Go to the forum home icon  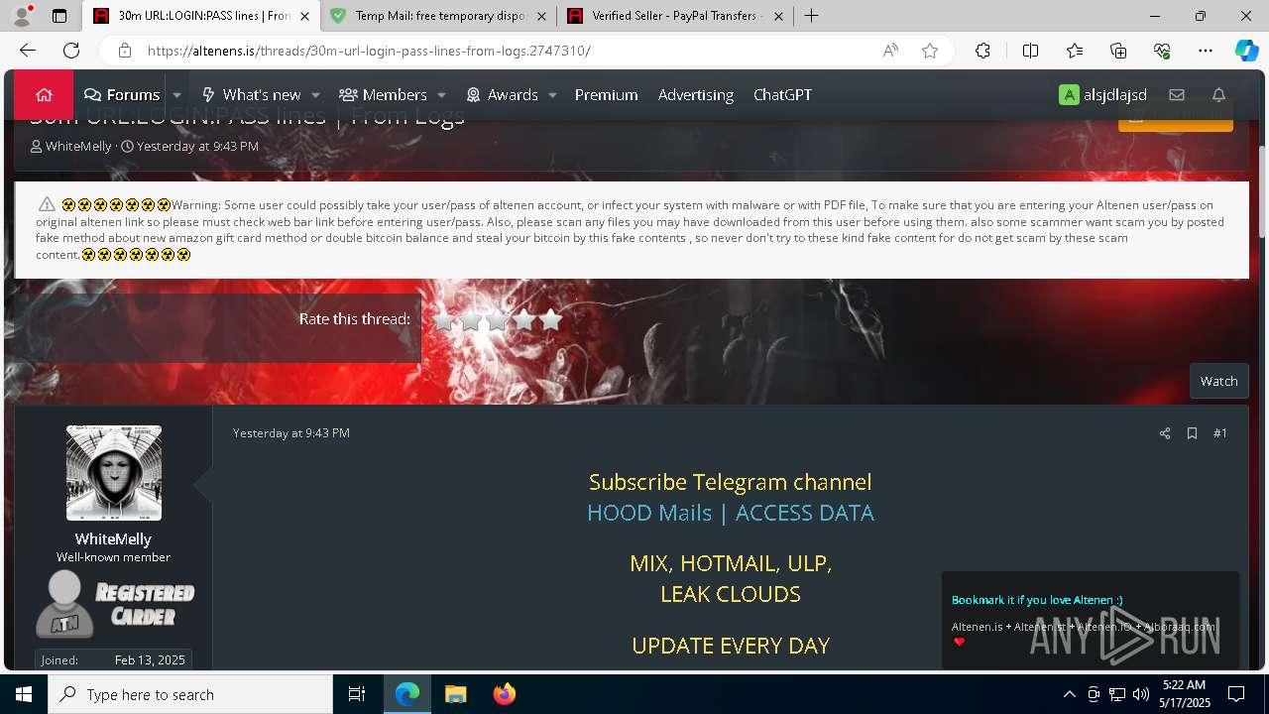[x=44, y=94]
